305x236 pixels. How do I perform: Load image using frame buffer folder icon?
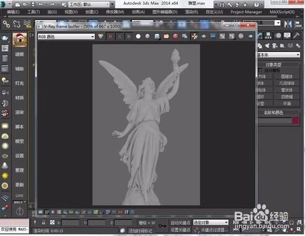166,37
